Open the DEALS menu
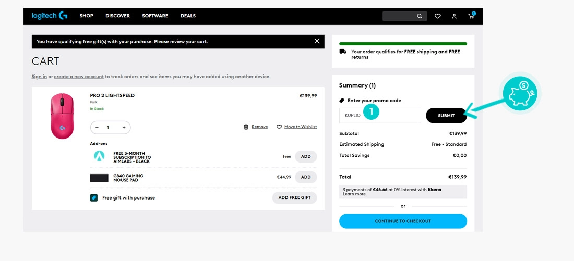This screenshot has height=261, width=574. 188,16
